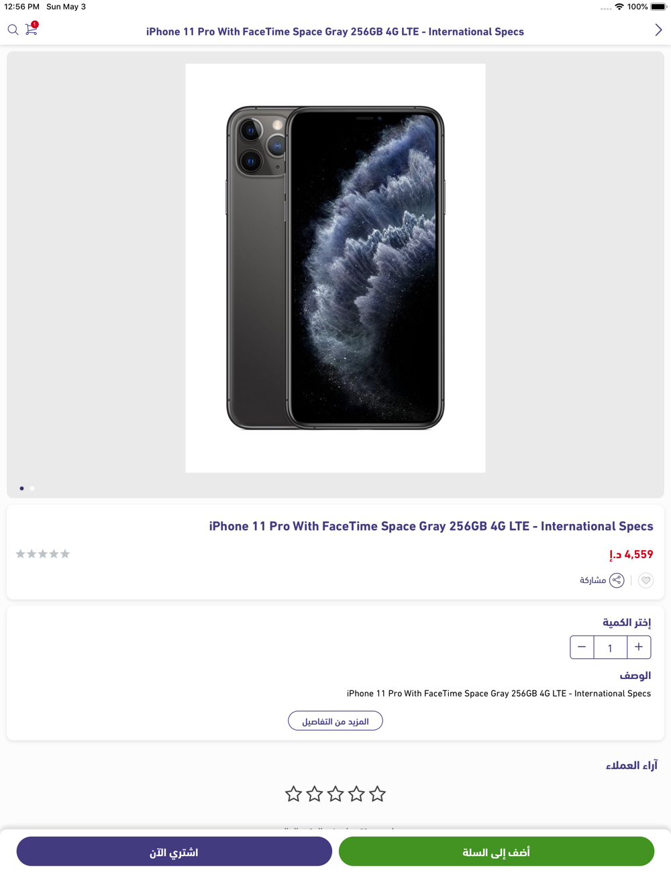671x895 pixels.
Task: Expand المزيد من التفاصيل details
Action: (x=335, y=721)
